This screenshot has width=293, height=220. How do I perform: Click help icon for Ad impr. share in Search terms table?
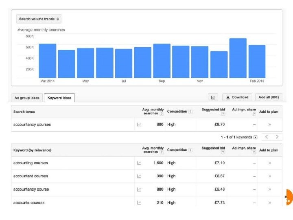[254, 114]
